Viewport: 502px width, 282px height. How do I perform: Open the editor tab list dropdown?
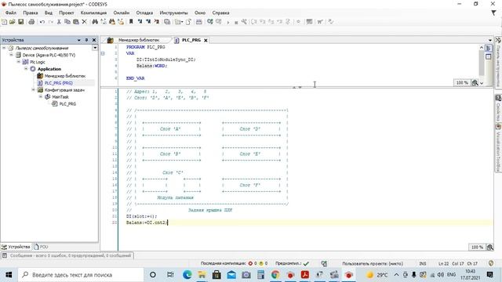(489, 40)
